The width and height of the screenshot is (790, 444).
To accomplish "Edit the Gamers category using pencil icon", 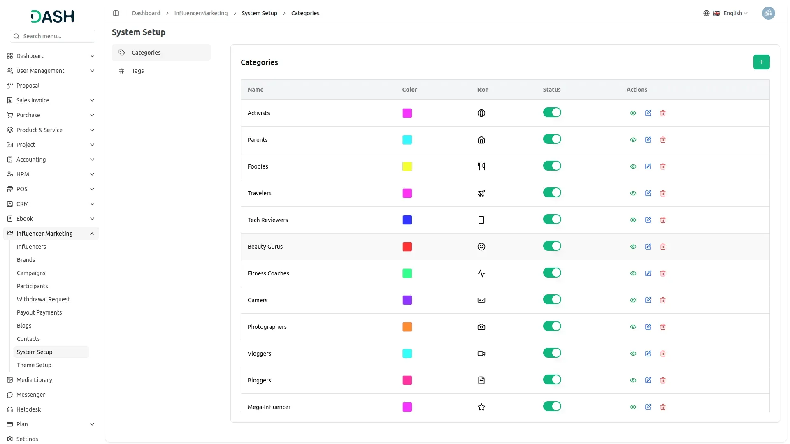I will (648, 300).
